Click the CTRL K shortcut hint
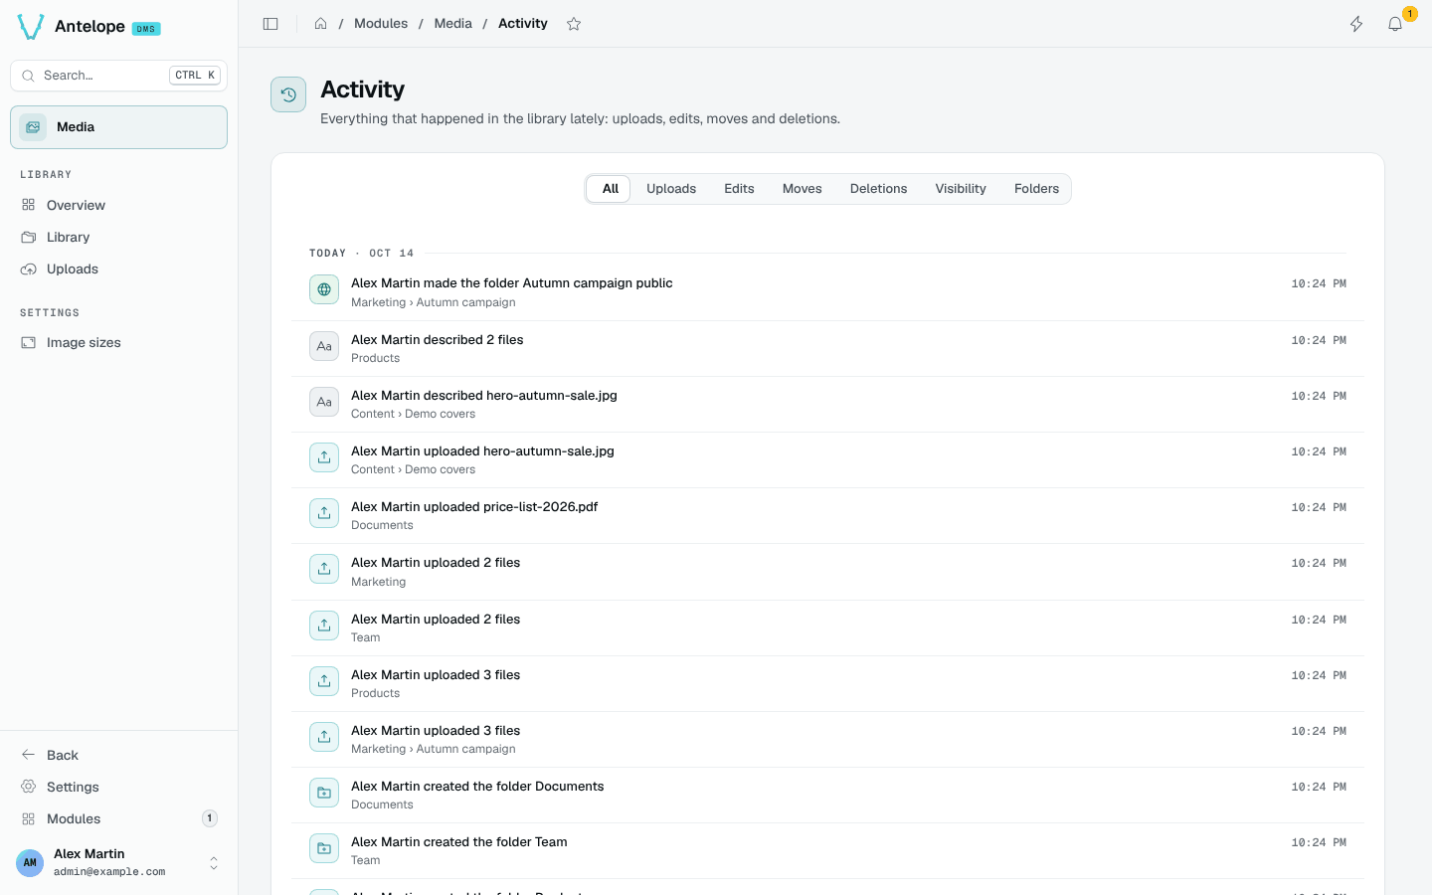 (x=195, y=76)
